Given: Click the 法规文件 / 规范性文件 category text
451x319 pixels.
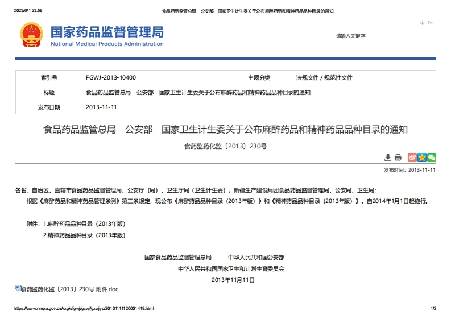Looking at the screenshot, I should point(324,77).
